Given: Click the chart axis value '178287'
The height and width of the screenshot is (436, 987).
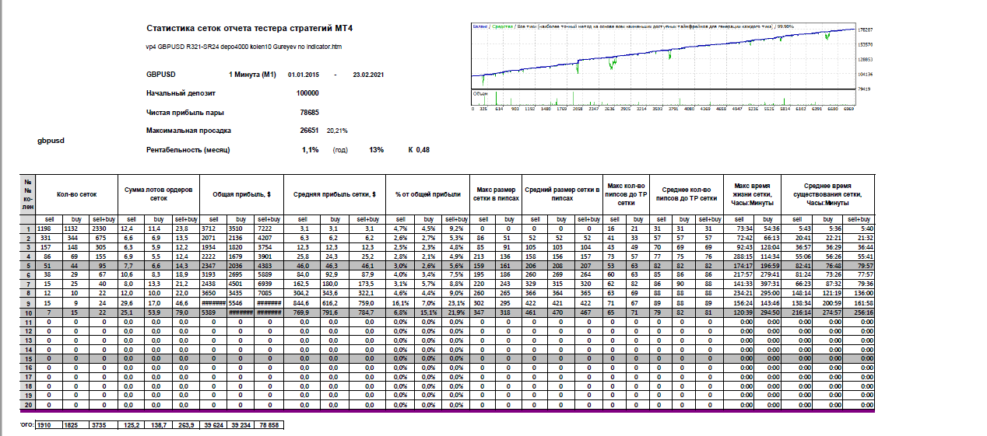Looking at the screenshot, I should [x=864, y=29].
